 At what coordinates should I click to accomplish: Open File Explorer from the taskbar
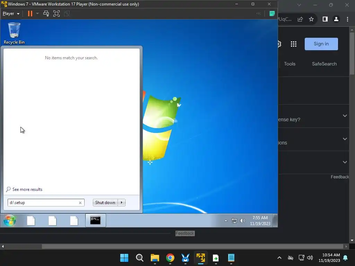(155, 258)
